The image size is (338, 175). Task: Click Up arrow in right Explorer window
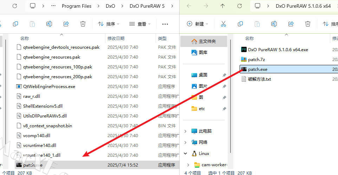point(223,6)
